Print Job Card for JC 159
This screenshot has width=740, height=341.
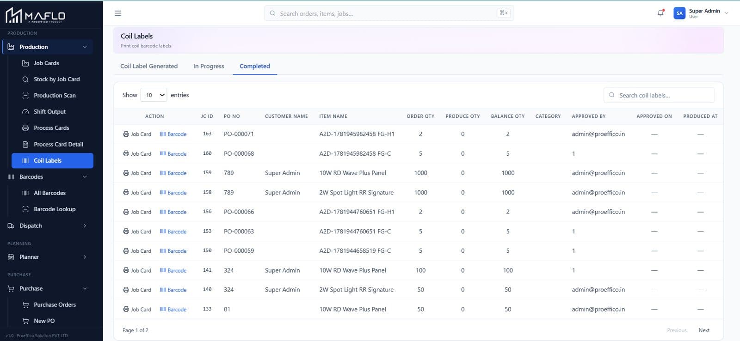[x=137, y=173]
